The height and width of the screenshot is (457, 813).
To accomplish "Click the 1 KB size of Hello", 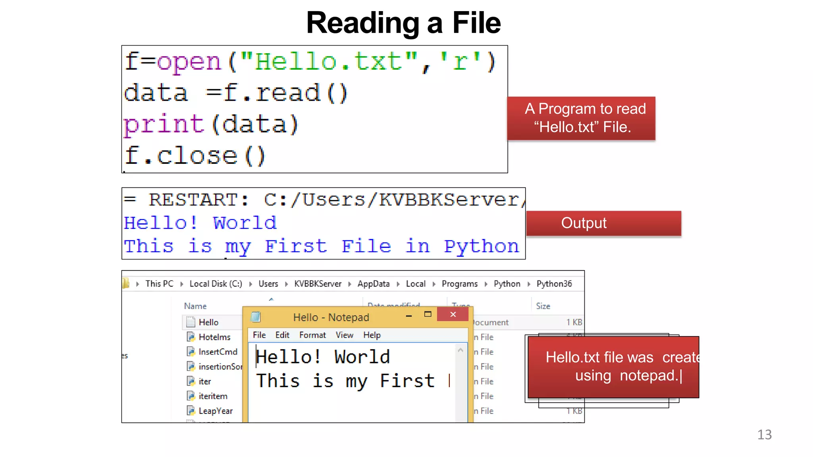I will pyautogui.click(x=574, y=322).
